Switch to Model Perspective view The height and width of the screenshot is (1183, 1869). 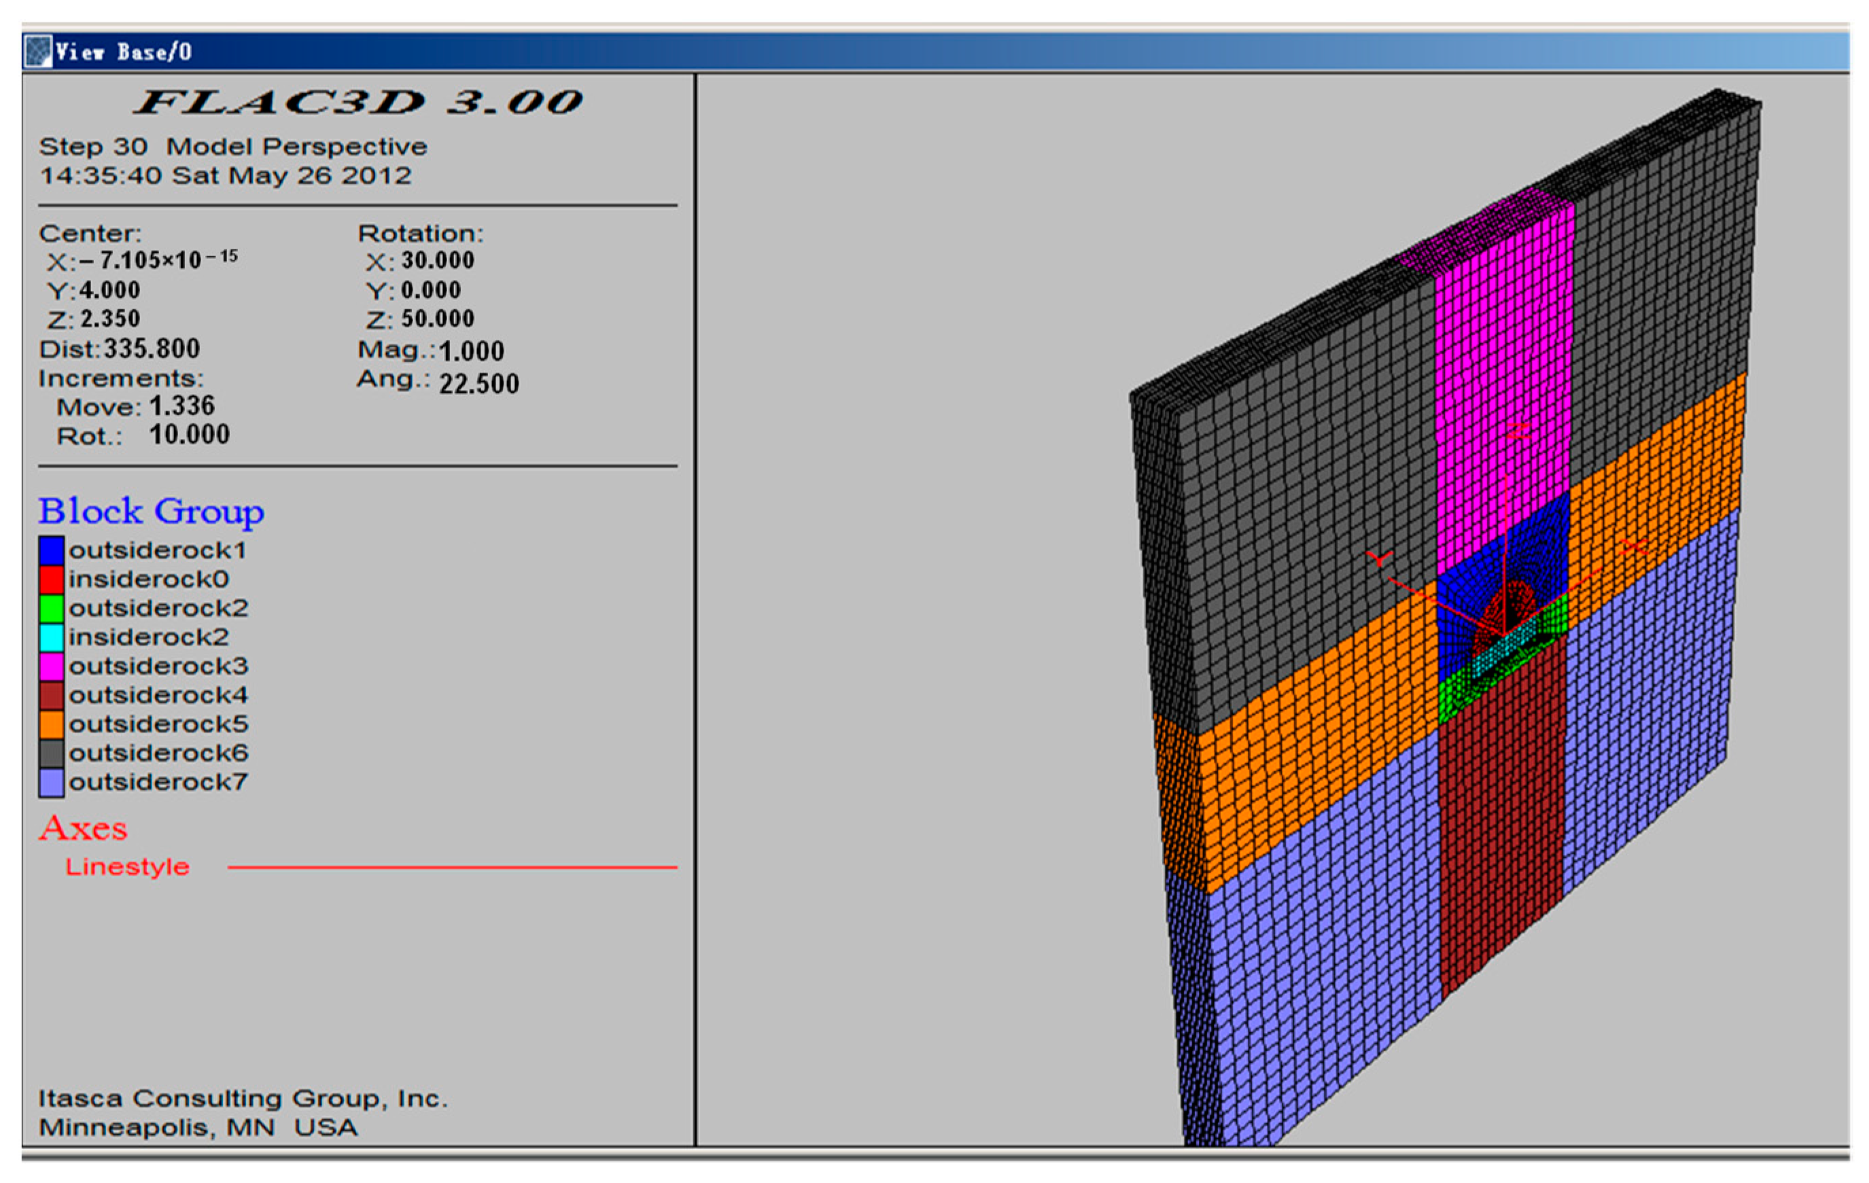pos(297,146)
